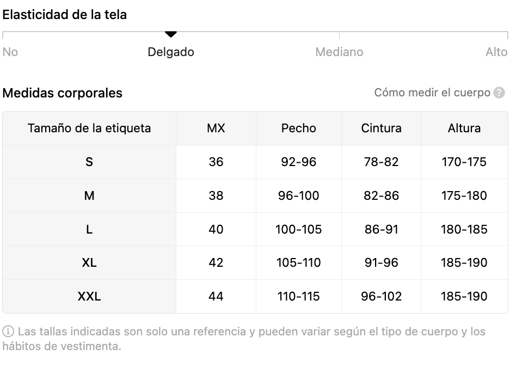The height and width of the screenshot is (380, 516).
Task: Click the 'Pecho' column header
Action: pyautogui.click(x=298, y=128)
